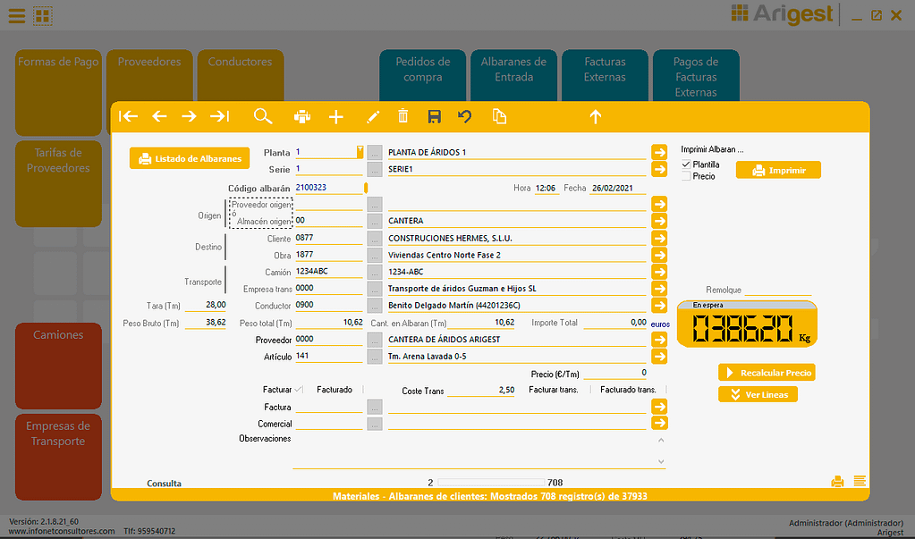
Task: Click arrow next to Tm. Arena Lavada
Action: point(659,356)
